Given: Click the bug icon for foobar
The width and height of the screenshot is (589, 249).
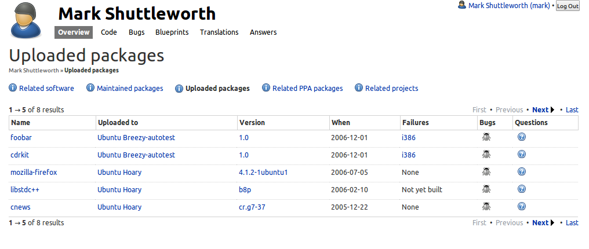Looking at the screenshot, I should point(486,138).
